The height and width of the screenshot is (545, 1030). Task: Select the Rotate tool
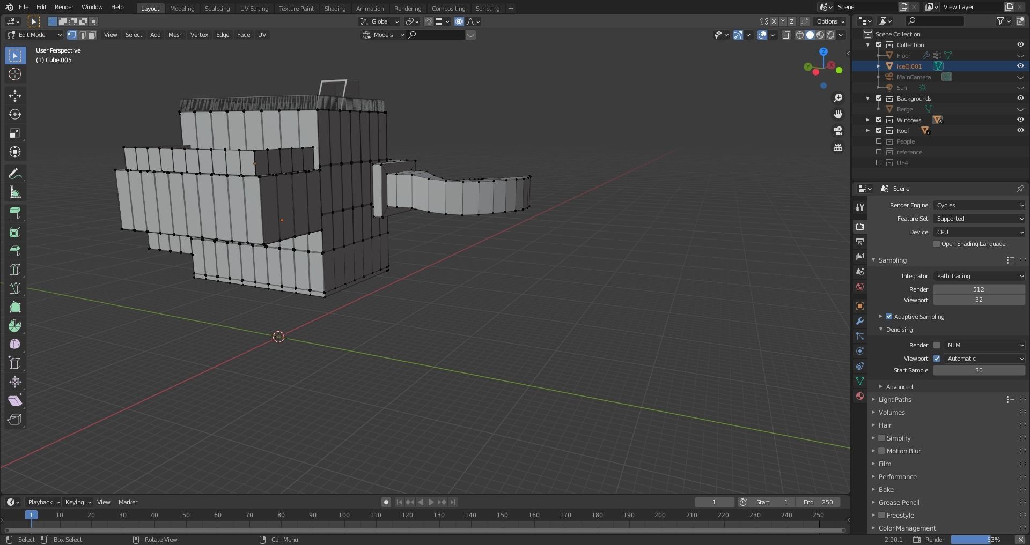coord(15,115)
